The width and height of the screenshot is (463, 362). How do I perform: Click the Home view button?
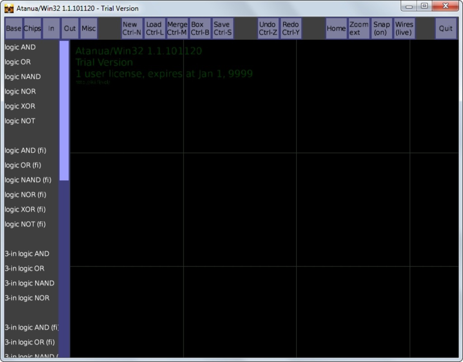(336, 29)
